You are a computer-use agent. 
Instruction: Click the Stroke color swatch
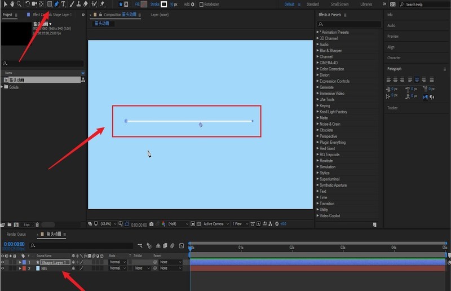164,5
